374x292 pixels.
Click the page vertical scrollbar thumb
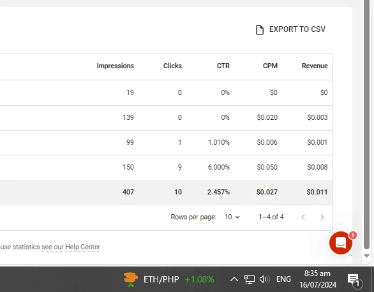coord(366,124)
